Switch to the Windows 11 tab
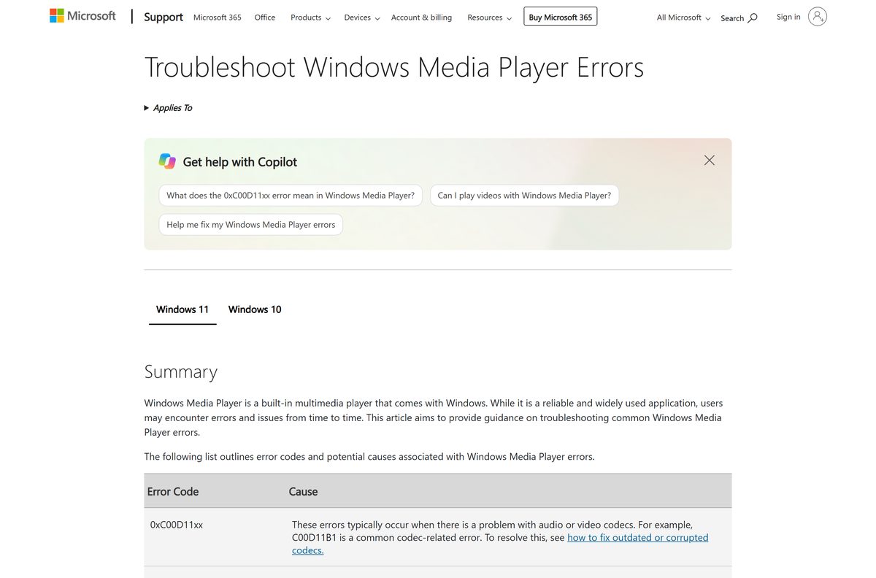 182,309
